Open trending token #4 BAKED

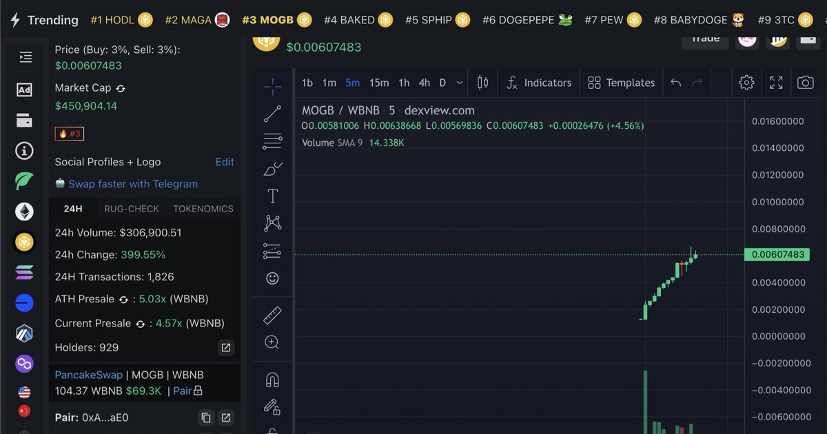(358, 20)
